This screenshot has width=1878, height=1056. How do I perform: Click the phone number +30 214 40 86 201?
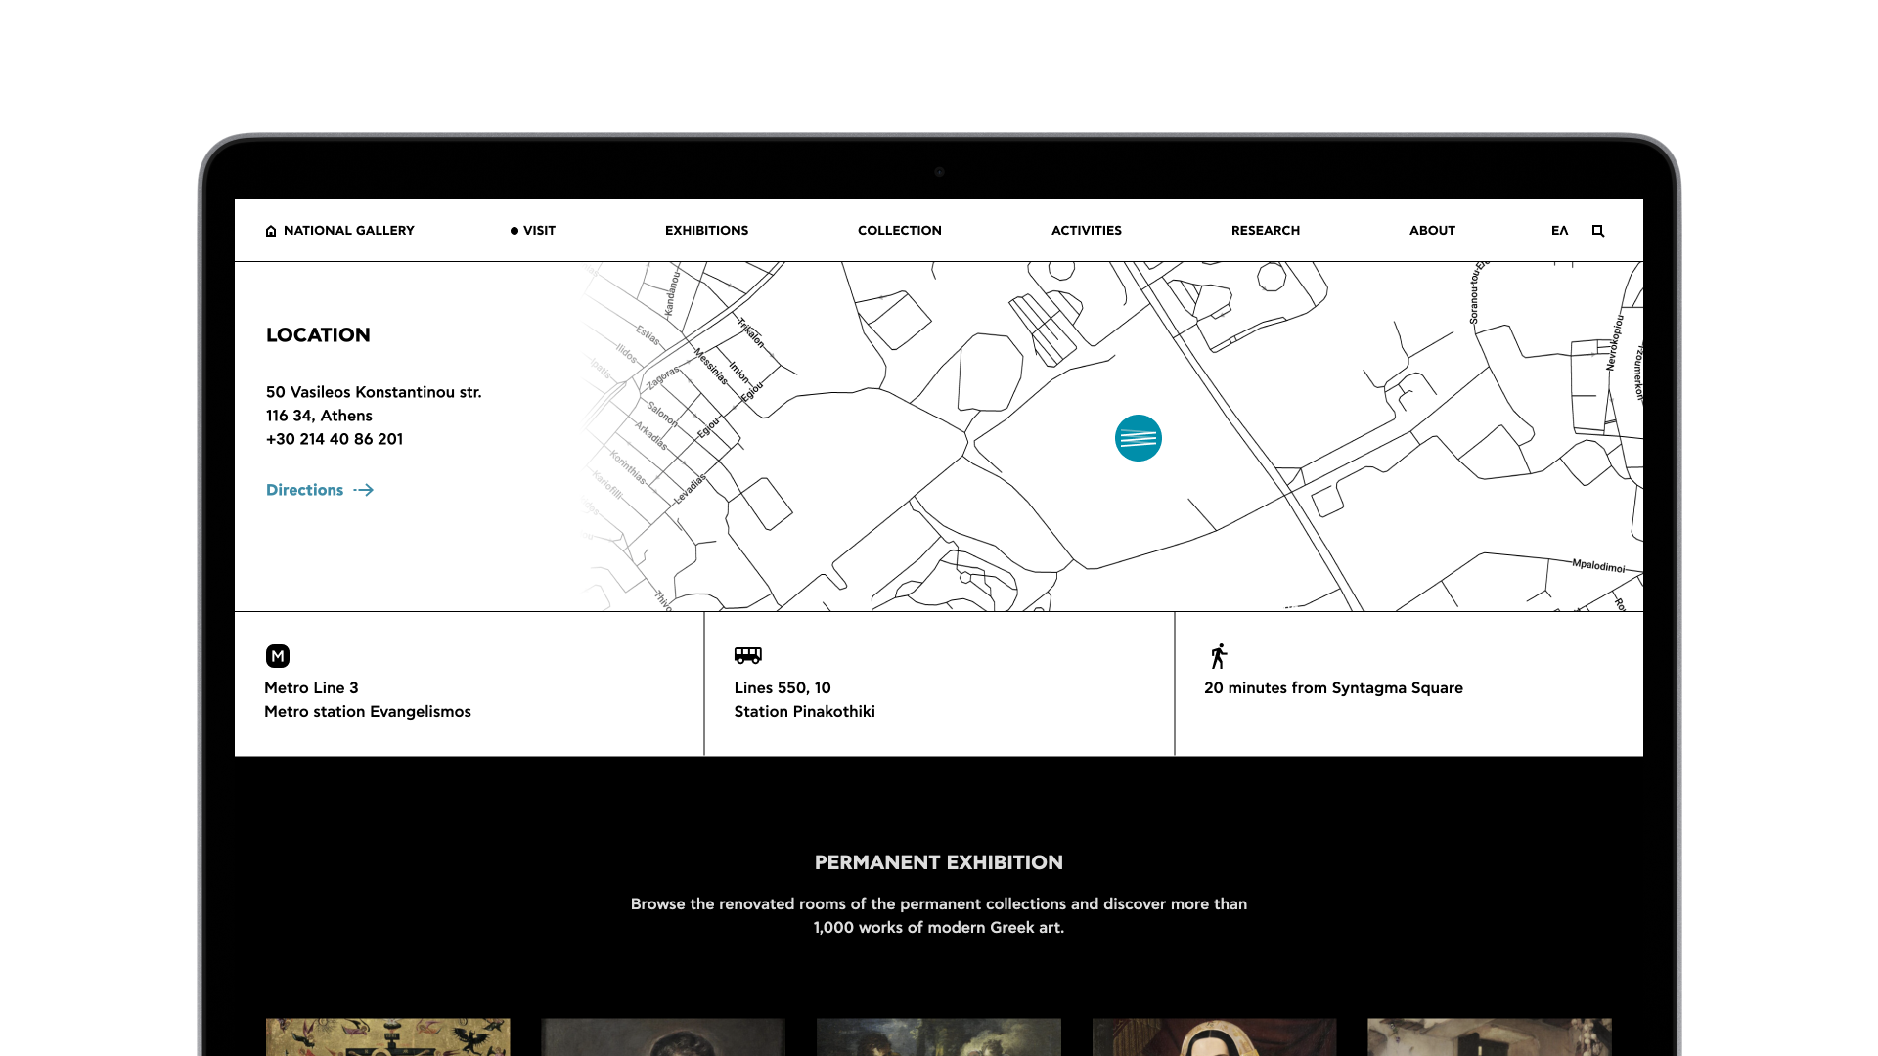334,439
